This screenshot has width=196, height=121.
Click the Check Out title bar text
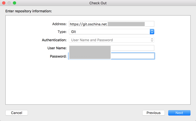pos(98,3)
